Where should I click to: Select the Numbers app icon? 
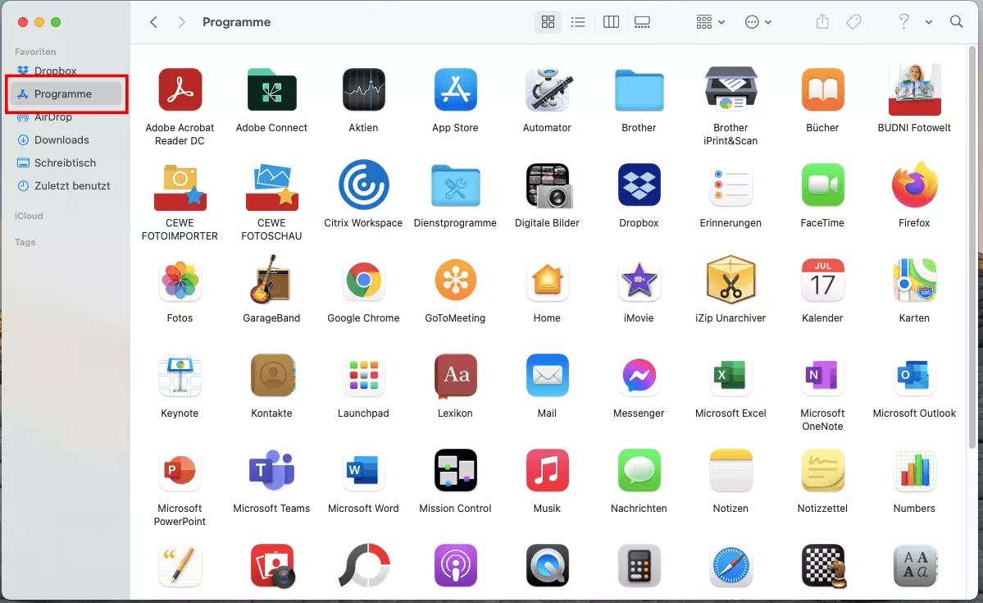[x=915, y=471]
